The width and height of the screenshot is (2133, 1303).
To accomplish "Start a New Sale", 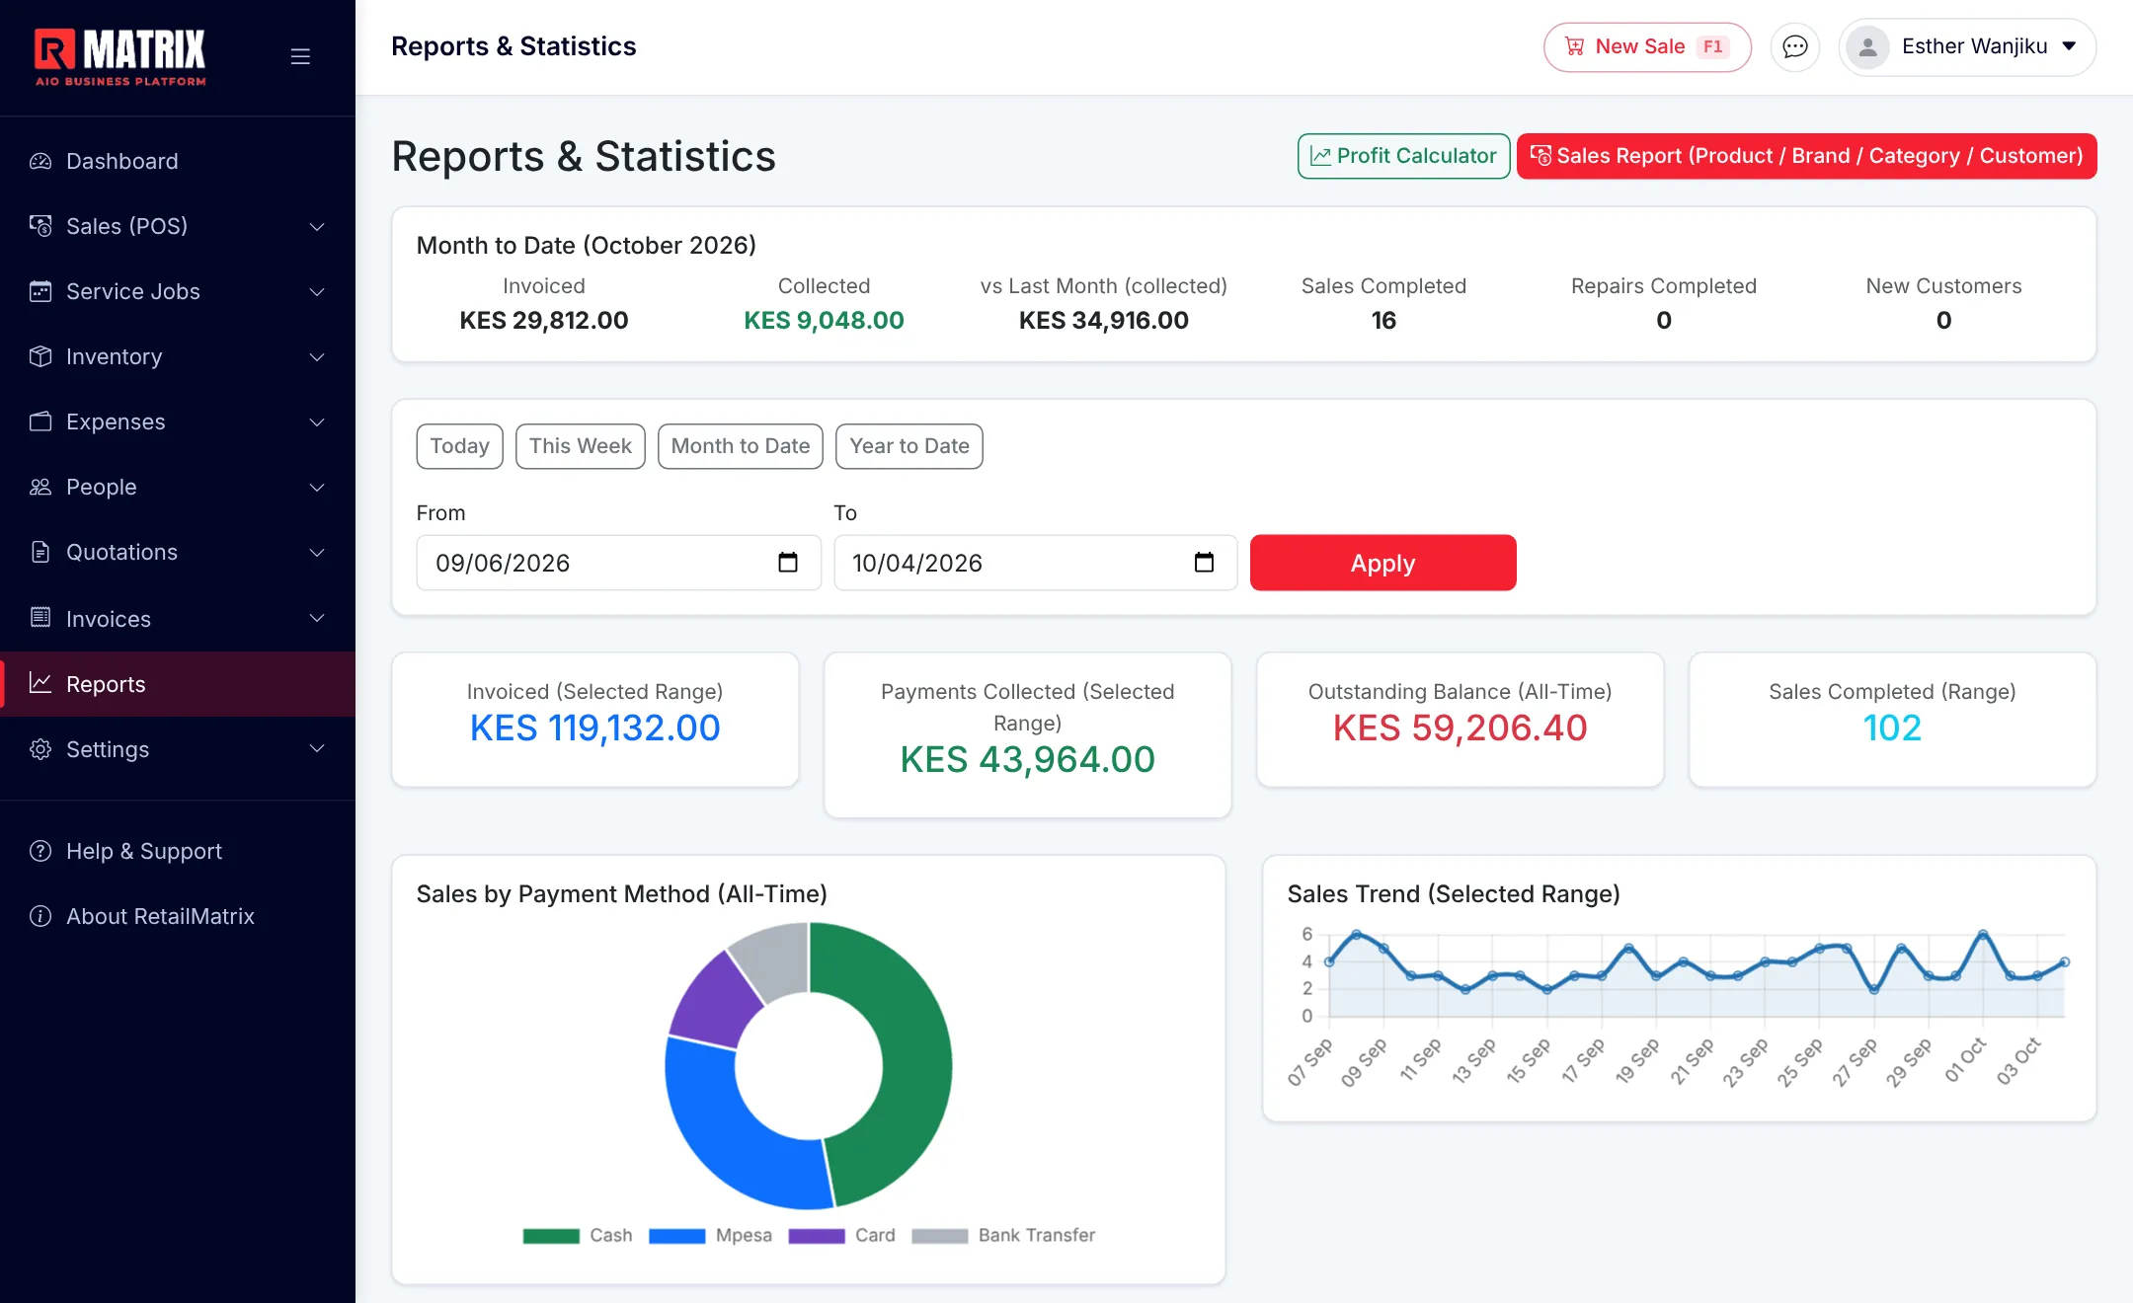I will point(1647,46).
